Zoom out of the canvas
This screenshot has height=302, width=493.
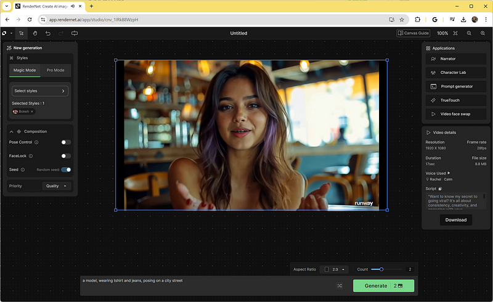pyautogui.click(x=469, y=33)
